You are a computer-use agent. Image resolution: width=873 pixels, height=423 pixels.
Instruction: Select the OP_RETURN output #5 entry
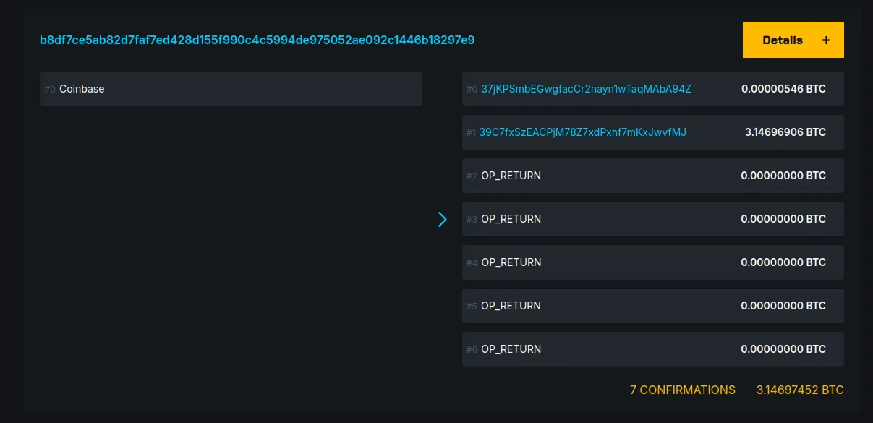click(651, 305)
